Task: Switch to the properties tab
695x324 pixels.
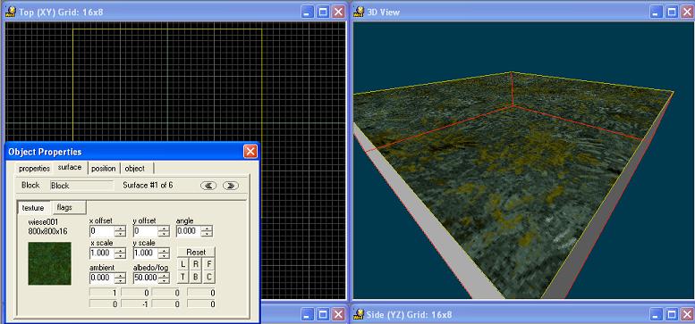Action: (x=34, y=169)
